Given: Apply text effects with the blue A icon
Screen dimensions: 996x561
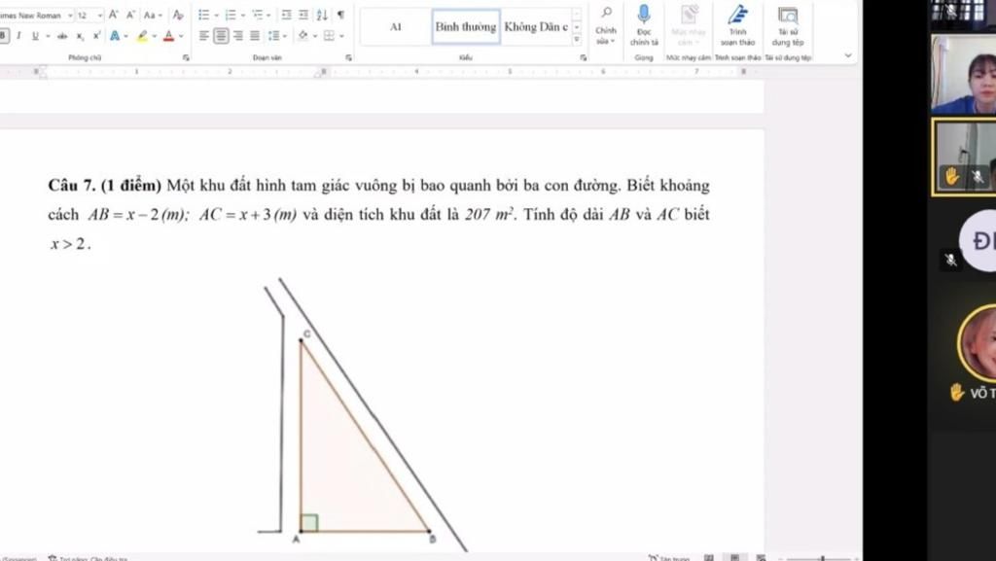Looking at the screenshot, I should click(115, 36).
